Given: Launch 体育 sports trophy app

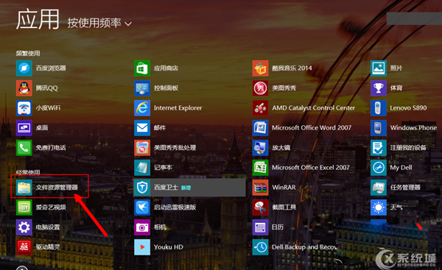Looking at the screenshot, I should pos(387,88).
